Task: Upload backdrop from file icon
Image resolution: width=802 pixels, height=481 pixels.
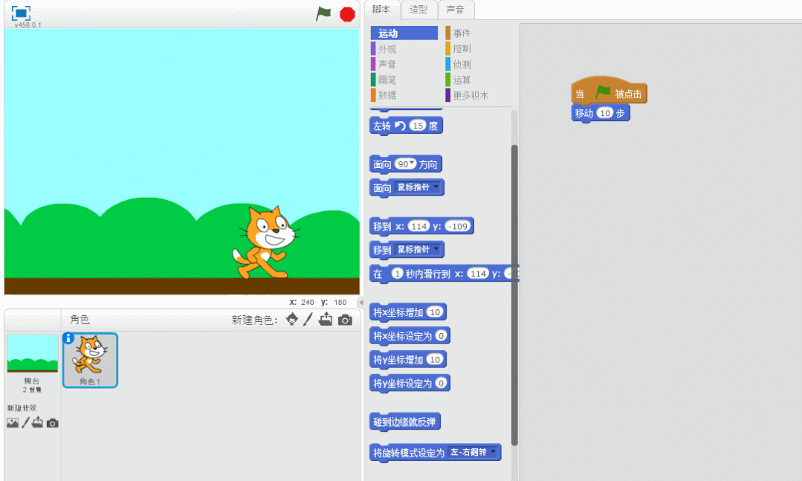Action: [x=37, y=422]
